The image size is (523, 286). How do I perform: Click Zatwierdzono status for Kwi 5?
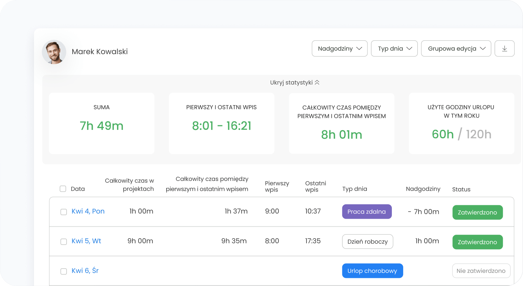click(477, 242)
